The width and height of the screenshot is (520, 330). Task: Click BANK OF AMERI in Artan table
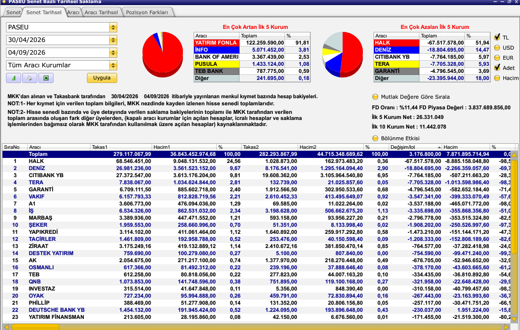217,57
